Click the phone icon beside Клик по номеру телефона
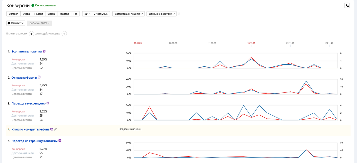This screenshot has width=357, height=163. point(52,129)
